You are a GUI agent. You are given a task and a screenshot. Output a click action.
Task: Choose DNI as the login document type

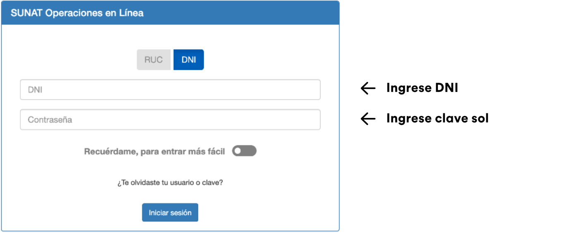189,60
